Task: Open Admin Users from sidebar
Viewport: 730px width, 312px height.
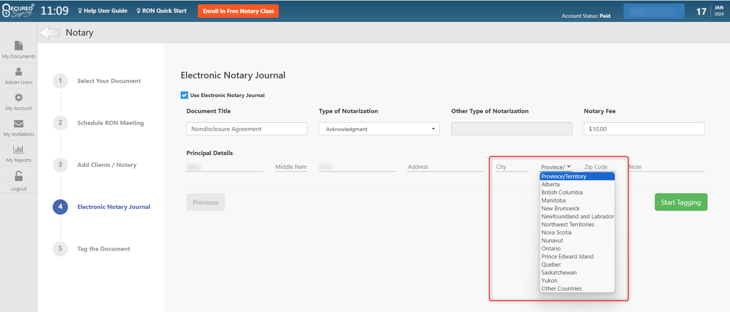Action: [19, 72]
